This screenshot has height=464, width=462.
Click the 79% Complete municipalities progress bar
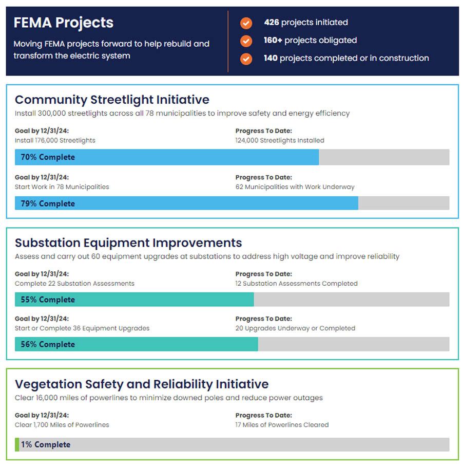click(x=232, y=203)
